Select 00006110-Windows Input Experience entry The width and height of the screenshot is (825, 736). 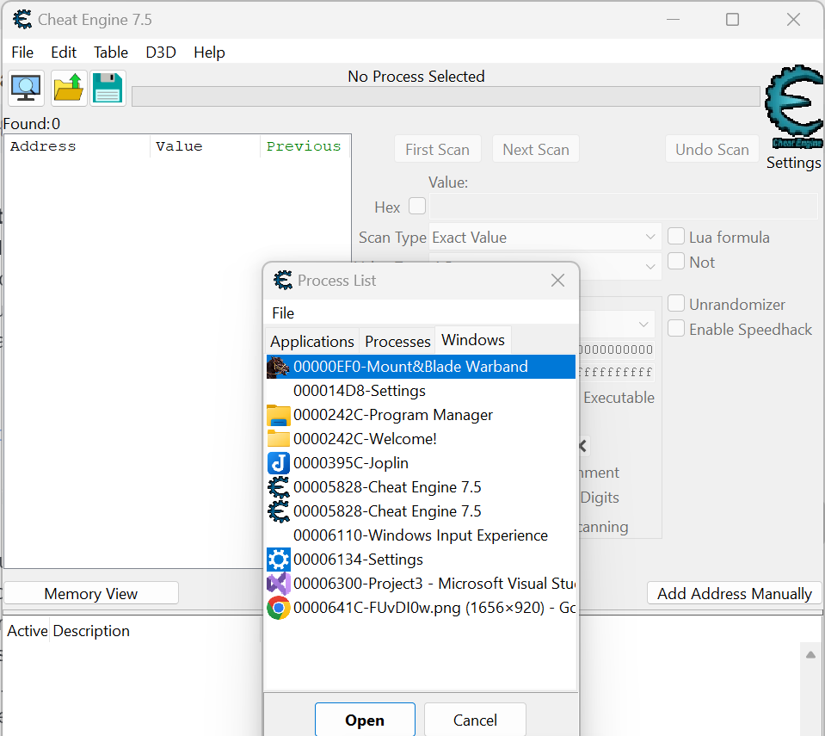coord(421,535)
